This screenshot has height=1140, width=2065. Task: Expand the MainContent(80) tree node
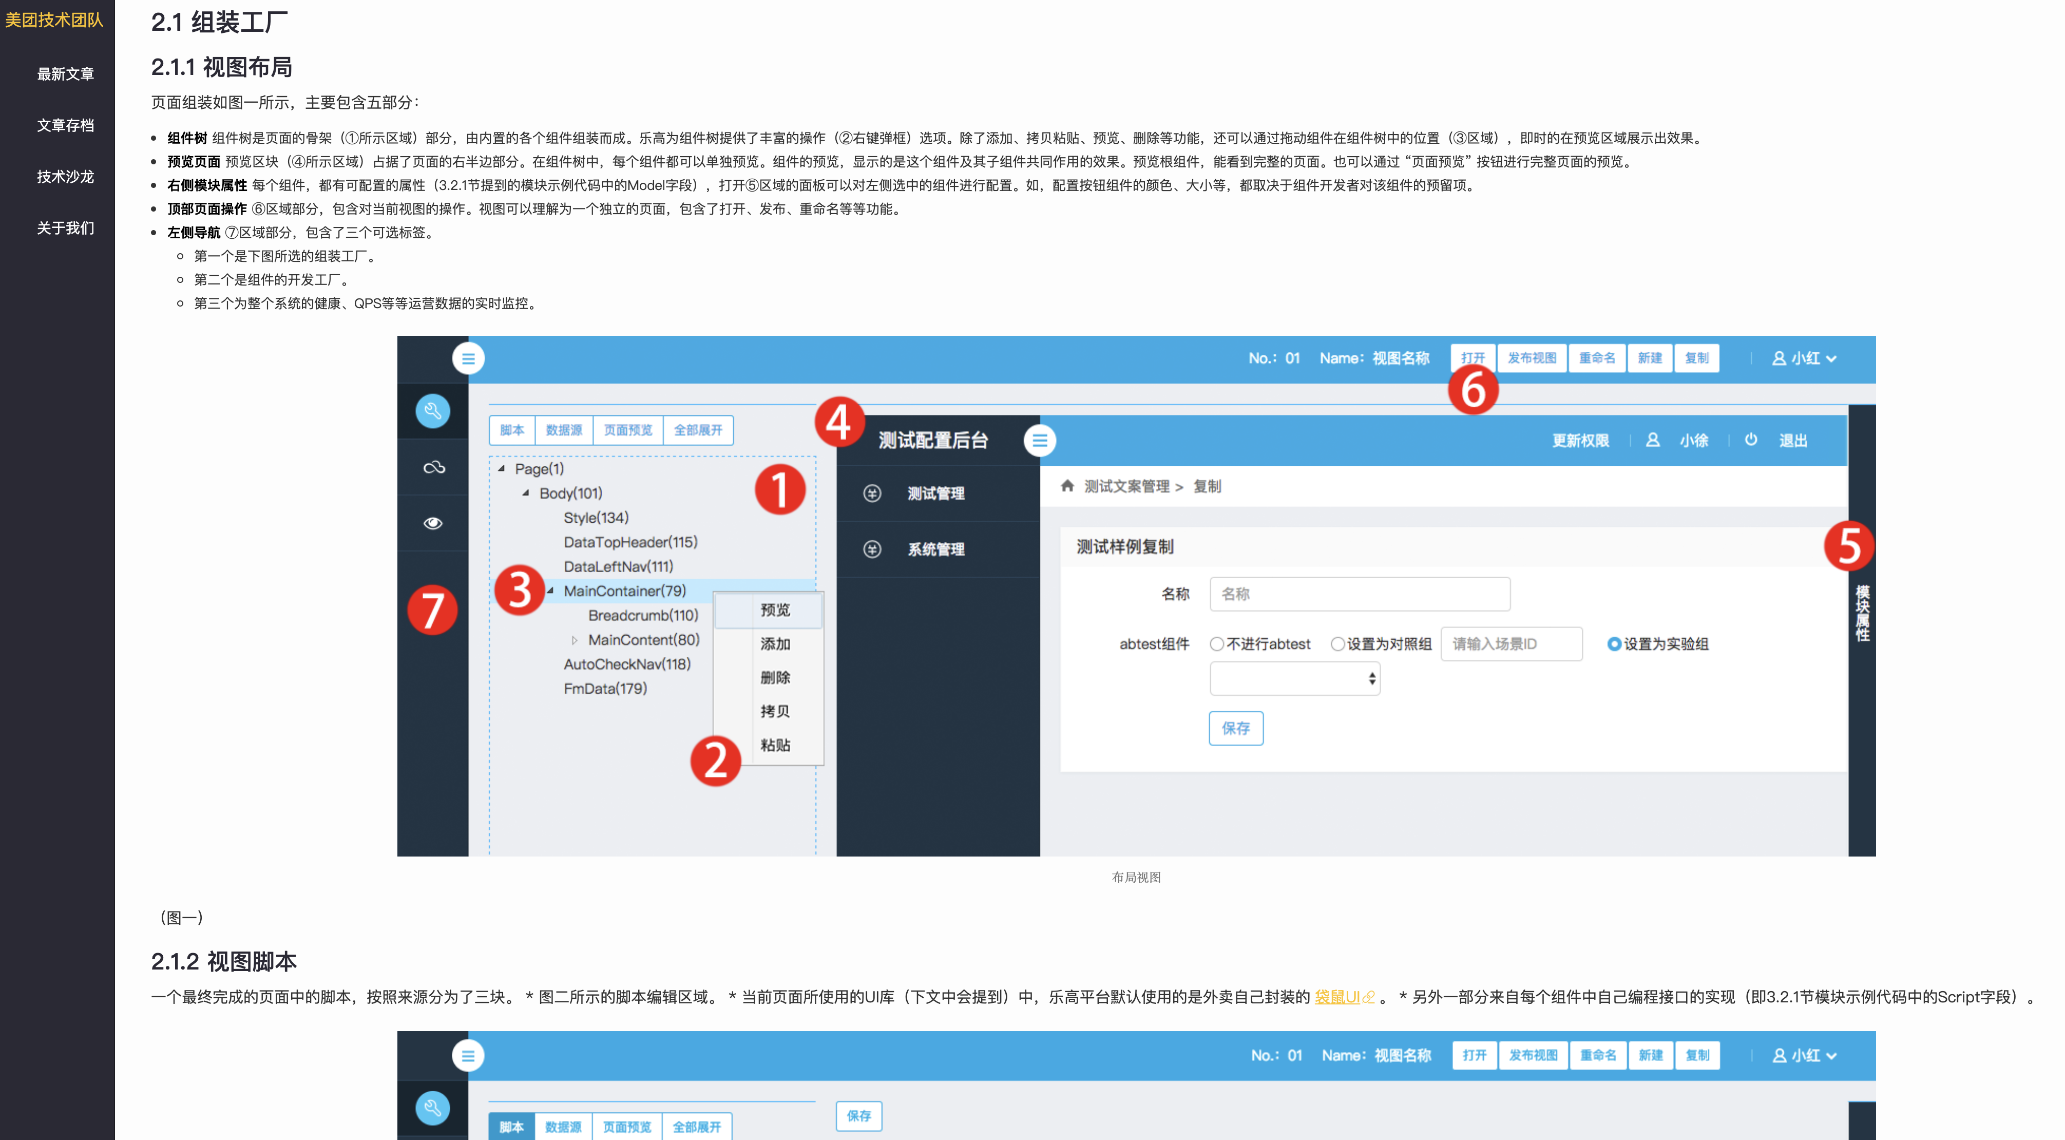pyautogui.click(x=574, y=640)
